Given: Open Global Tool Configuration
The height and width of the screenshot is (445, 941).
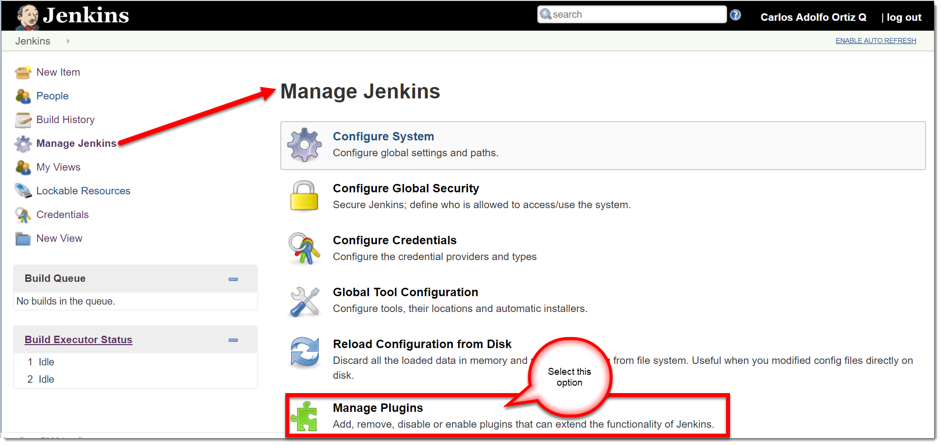Looking at the screenshot, I should [405, 292].
